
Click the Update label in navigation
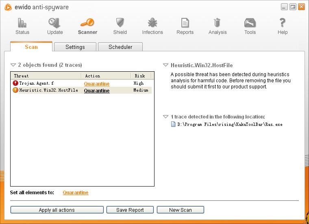[x=55, y=32]
